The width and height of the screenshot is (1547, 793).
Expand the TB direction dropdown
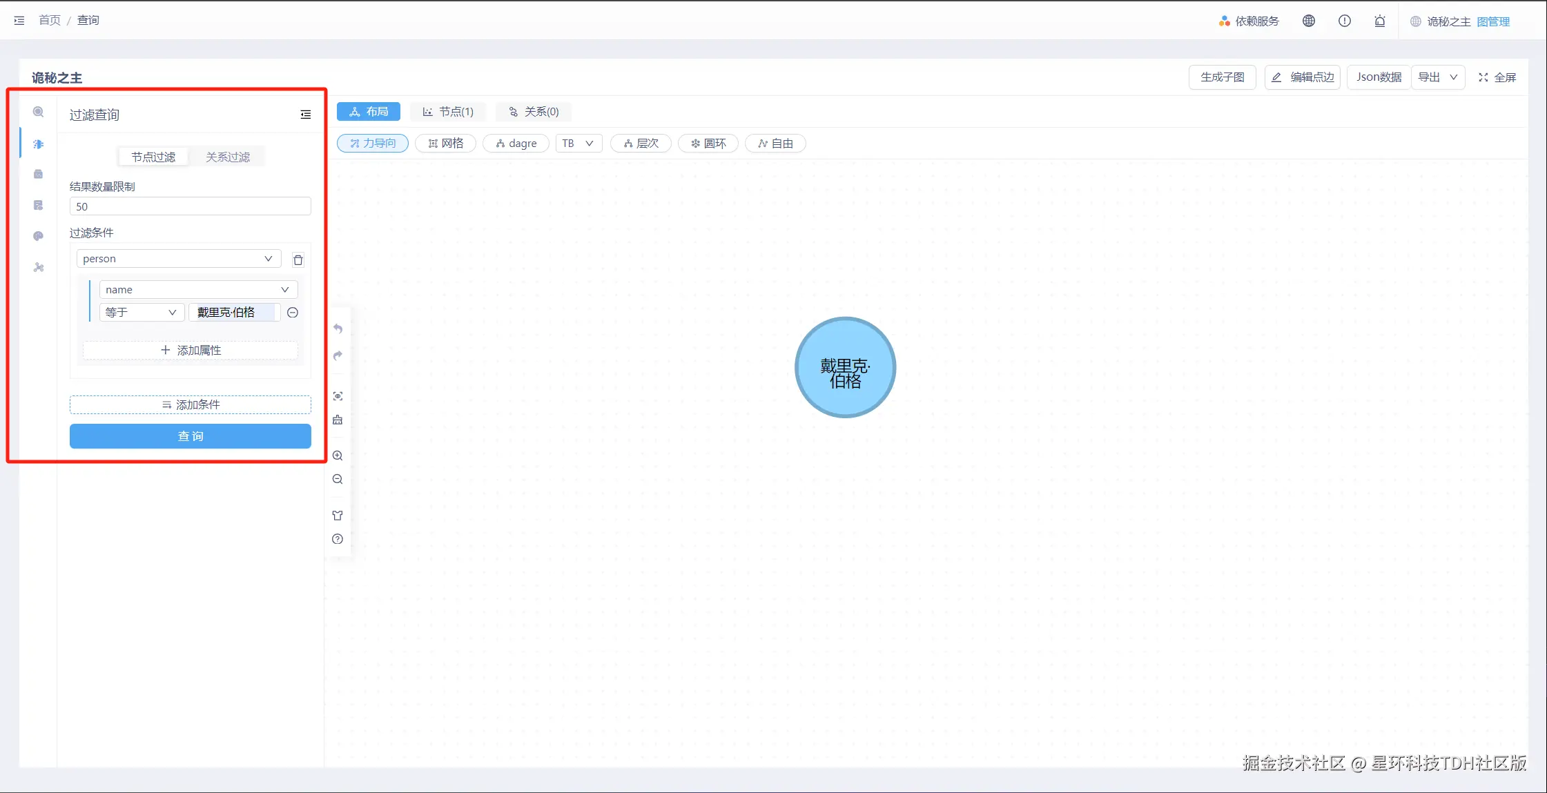(578, 144)
